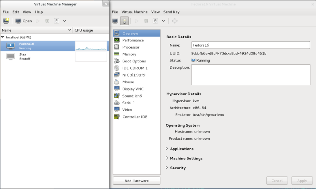316x189 pixels.
Task: Open the Virtual Machine menu
Action: (134, 12)
